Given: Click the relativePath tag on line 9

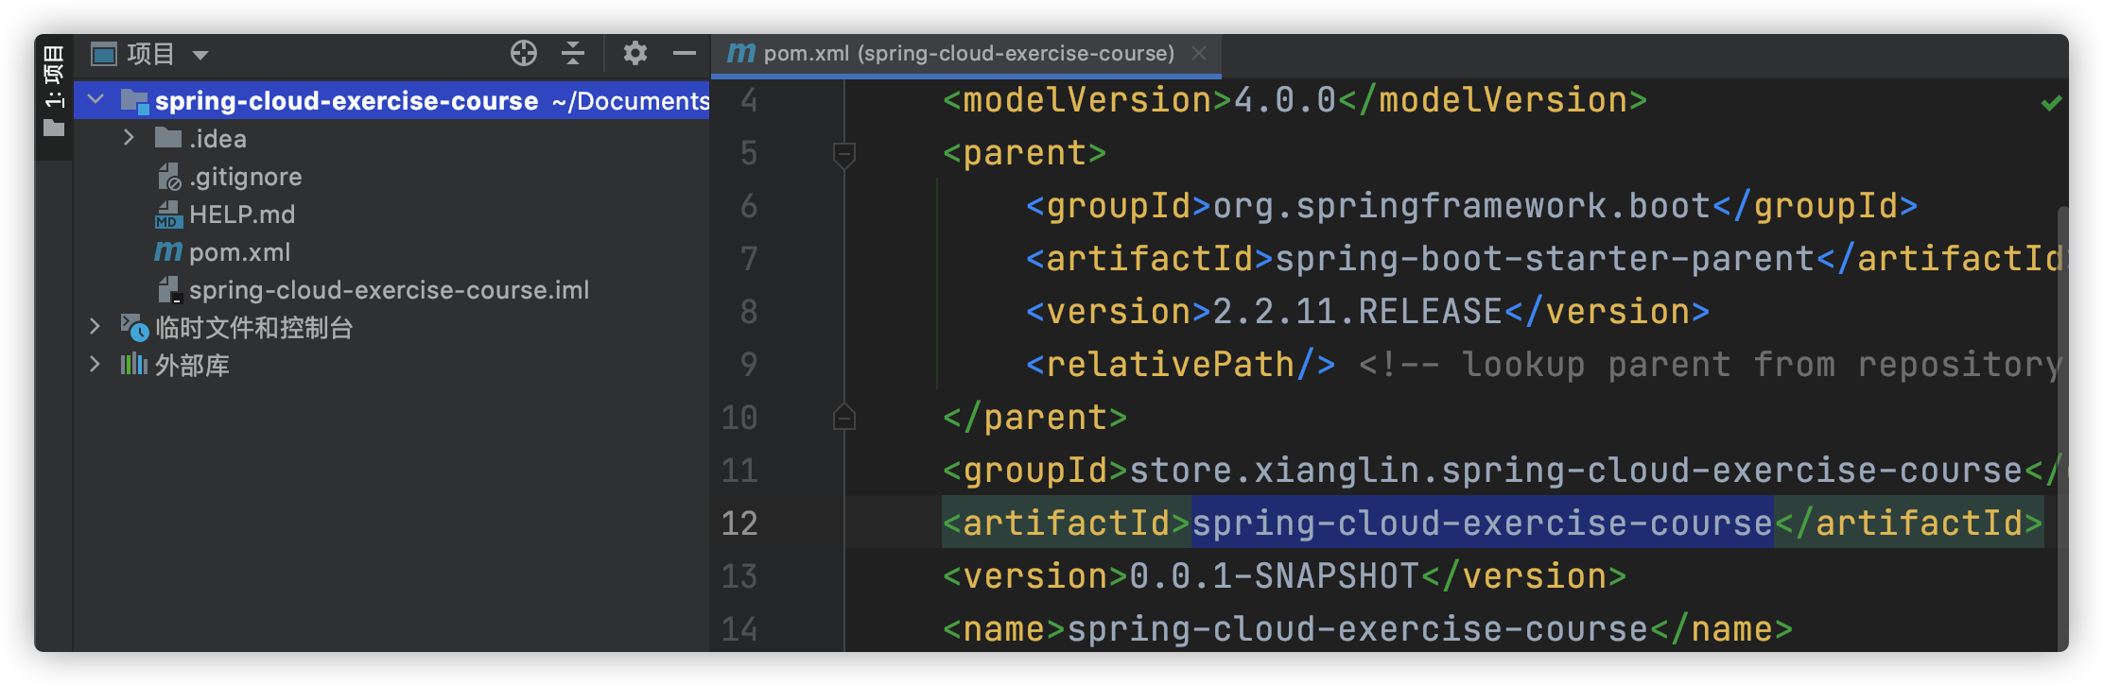Looking at the screenshot, I should [x=1181, y=365].
